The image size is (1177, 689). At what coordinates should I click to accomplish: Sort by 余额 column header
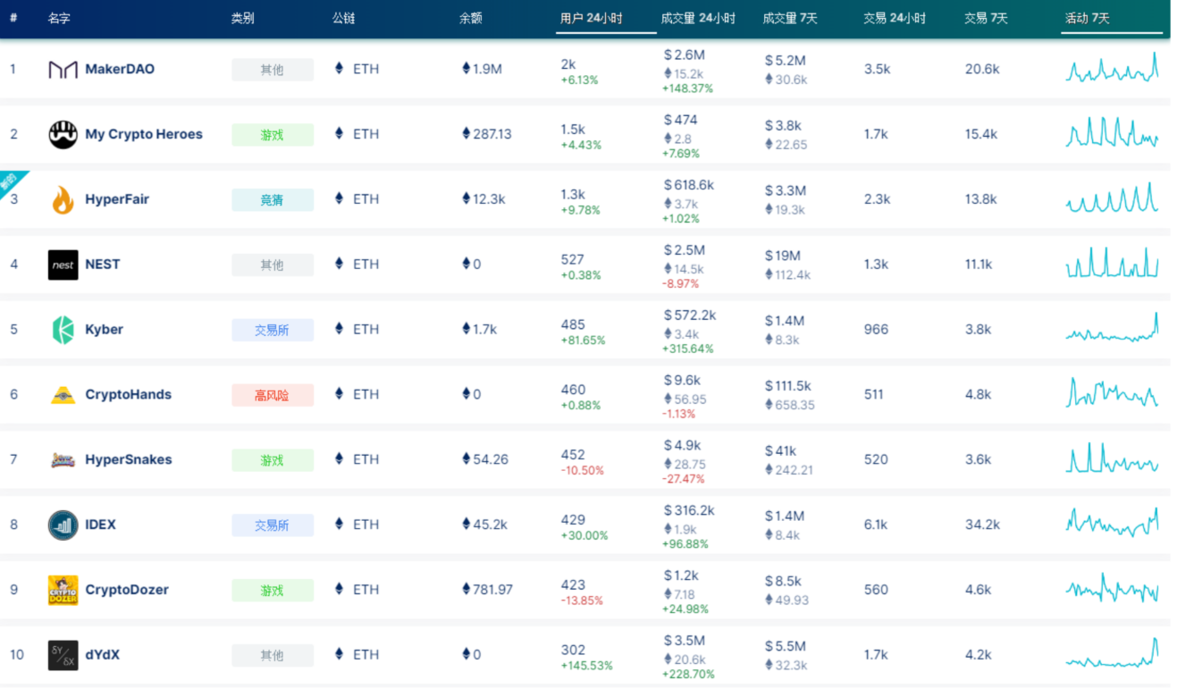(x=471, y=18)
